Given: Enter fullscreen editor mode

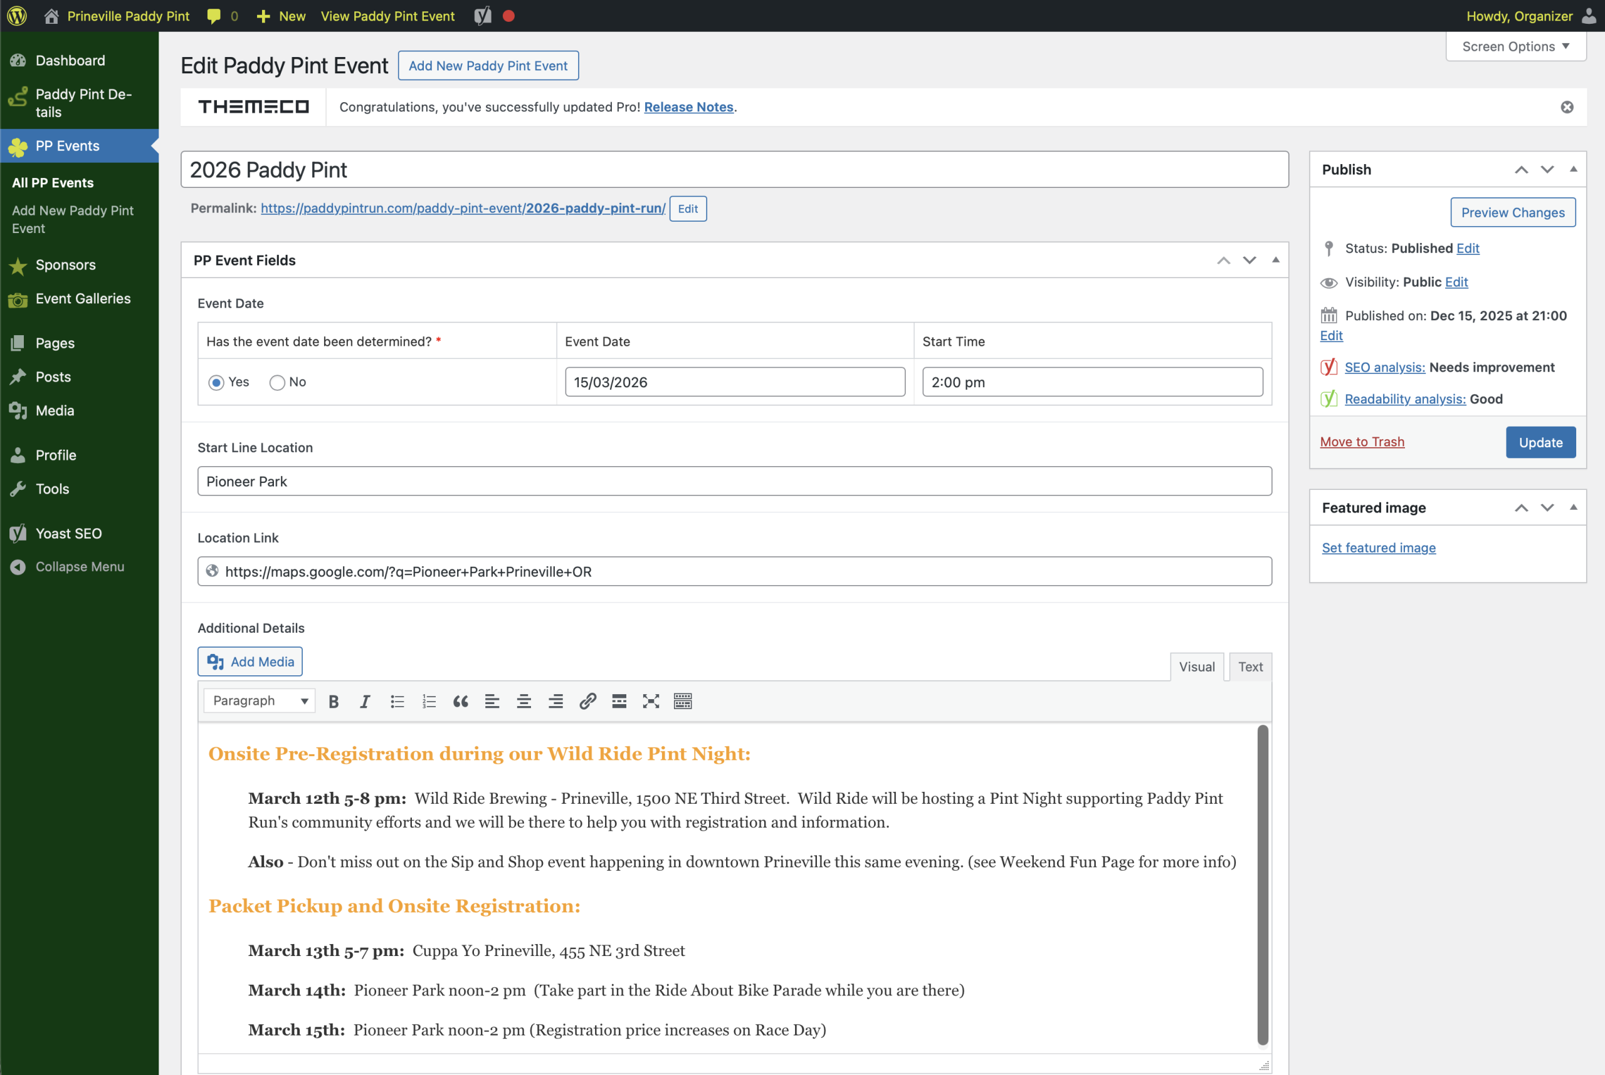Looking at the screenshot, I should point(651,700).
